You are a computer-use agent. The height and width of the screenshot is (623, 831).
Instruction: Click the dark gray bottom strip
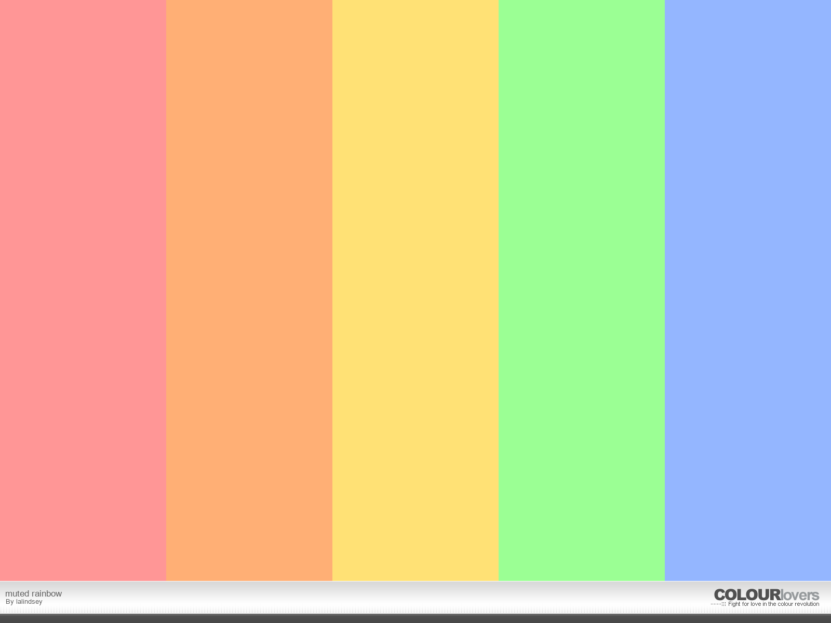pyautogui.click(x=415, y=618)
